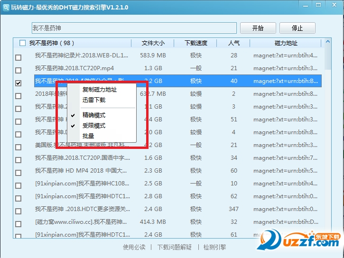Check the box for 我不是药神纪录片 row
Viewport: 344px width, 258px height.
click(x=19, y=58)
